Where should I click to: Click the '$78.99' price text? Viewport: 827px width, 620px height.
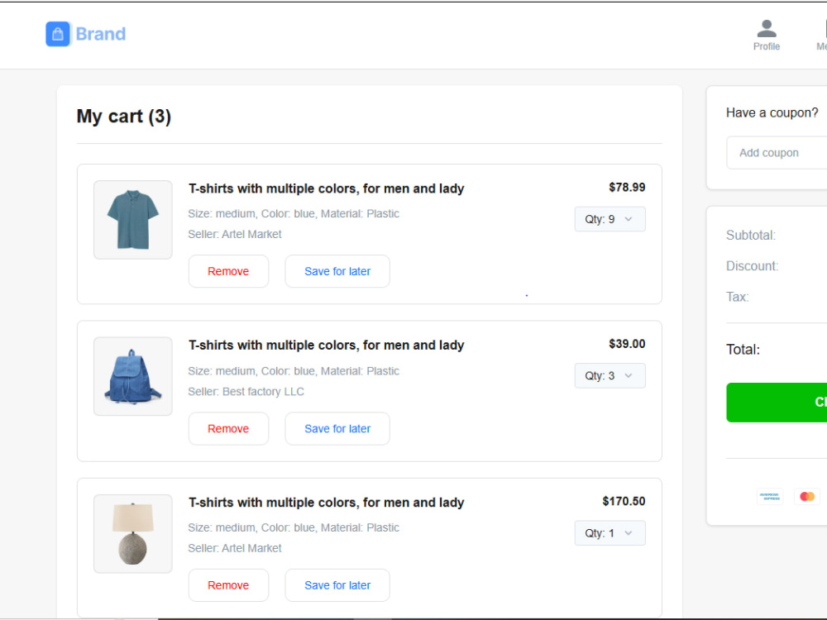[x=627, y=187]
